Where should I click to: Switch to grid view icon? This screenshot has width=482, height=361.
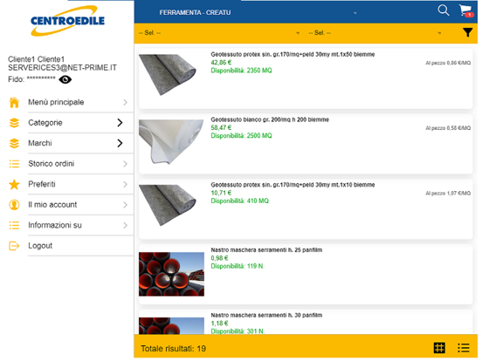439,348
